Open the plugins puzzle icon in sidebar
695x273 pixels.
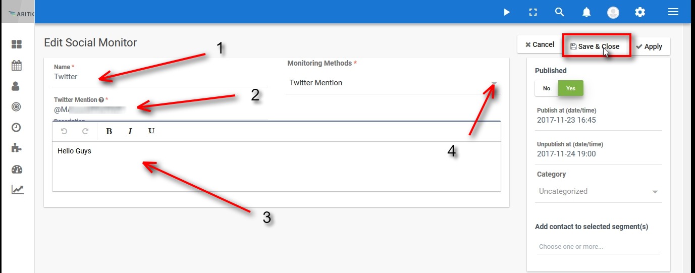tap(16, 148)
